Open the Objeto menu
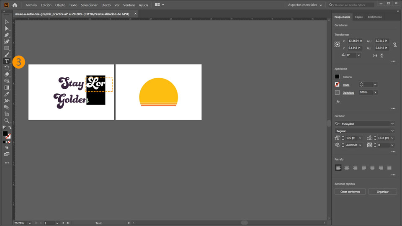 60,5
